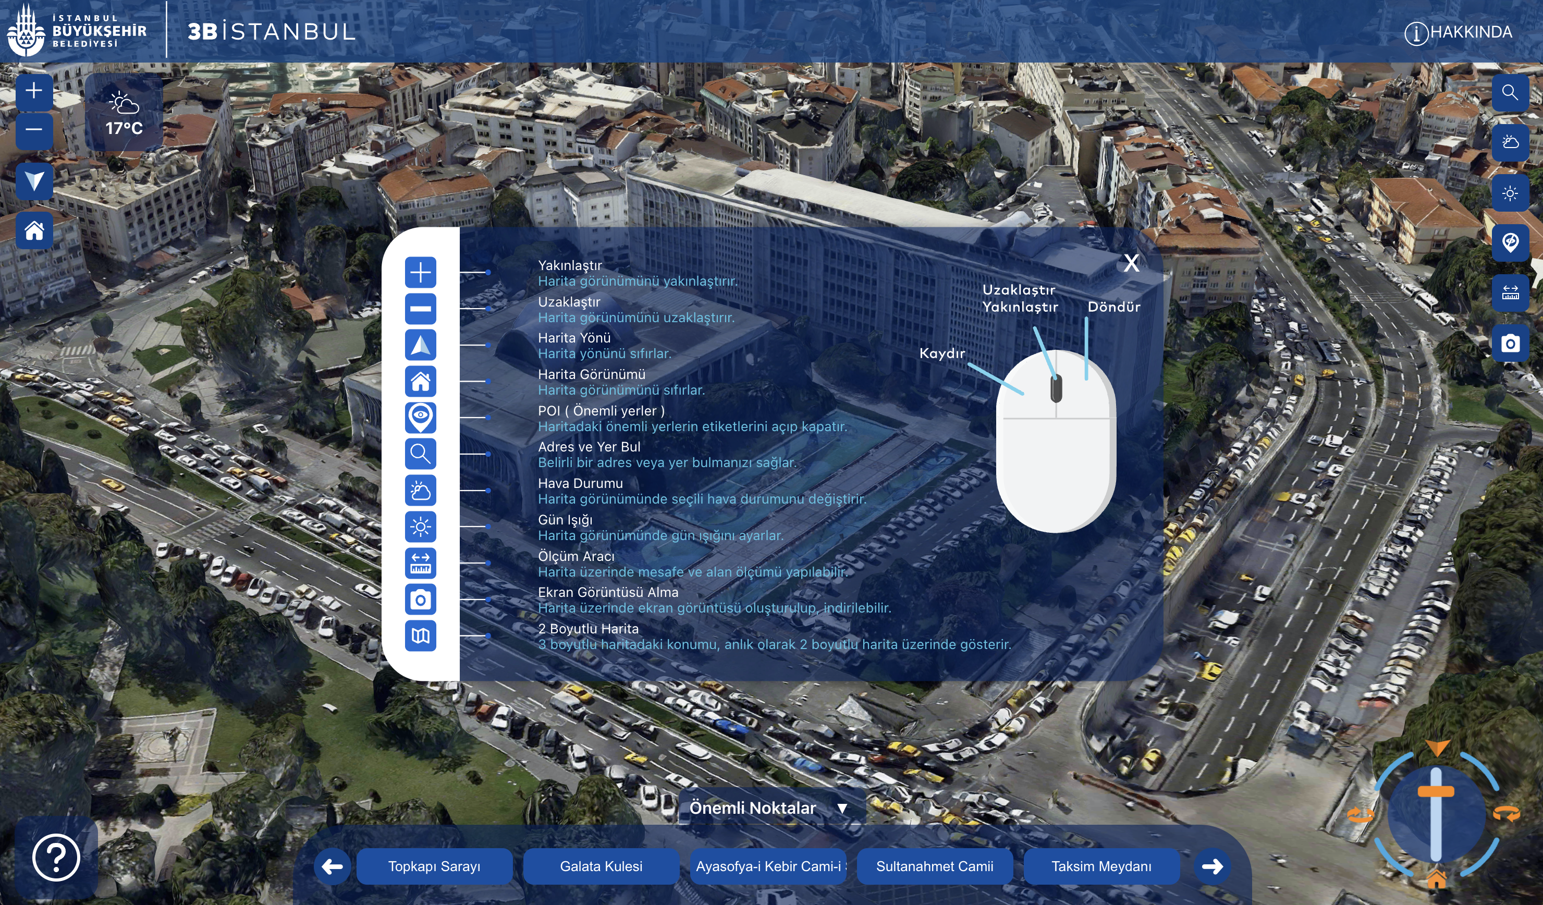This screenshot has width=1543, height=905.
Task: Click the sun icon in the help panel
Action: point(421,527)
